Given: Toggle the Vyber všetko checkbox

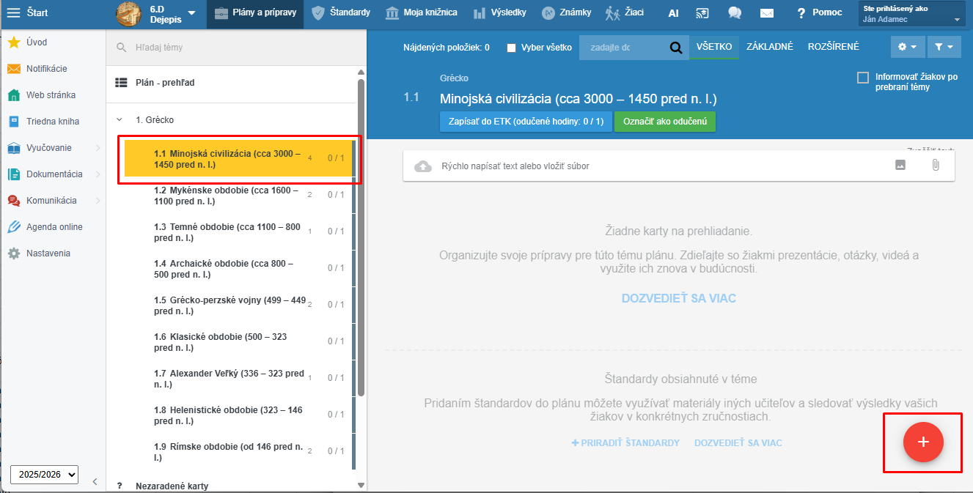Looking at the screenshot, I should click(x=512, y=48).
